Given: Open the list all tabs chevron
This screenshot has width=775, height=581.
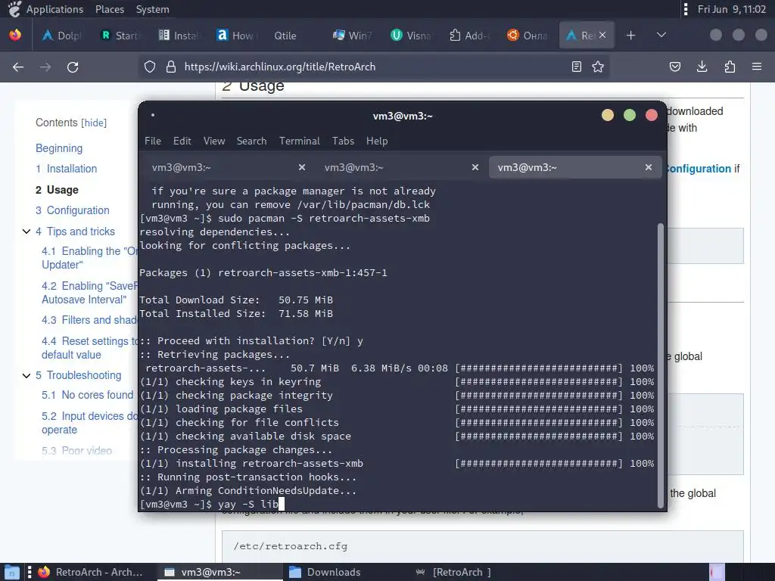Looking at the screenshot, I should coord(661,35).
